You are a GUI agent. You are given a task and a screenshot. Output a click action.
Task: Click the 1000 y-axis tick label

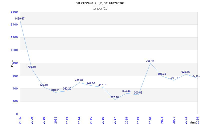click(x=14, y=50)
